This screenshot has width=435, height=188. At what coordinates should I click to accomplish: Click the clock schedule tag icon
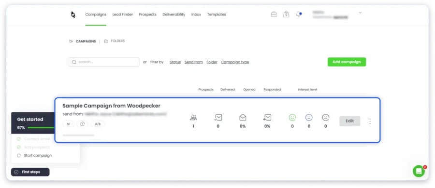tap(82, 124)
